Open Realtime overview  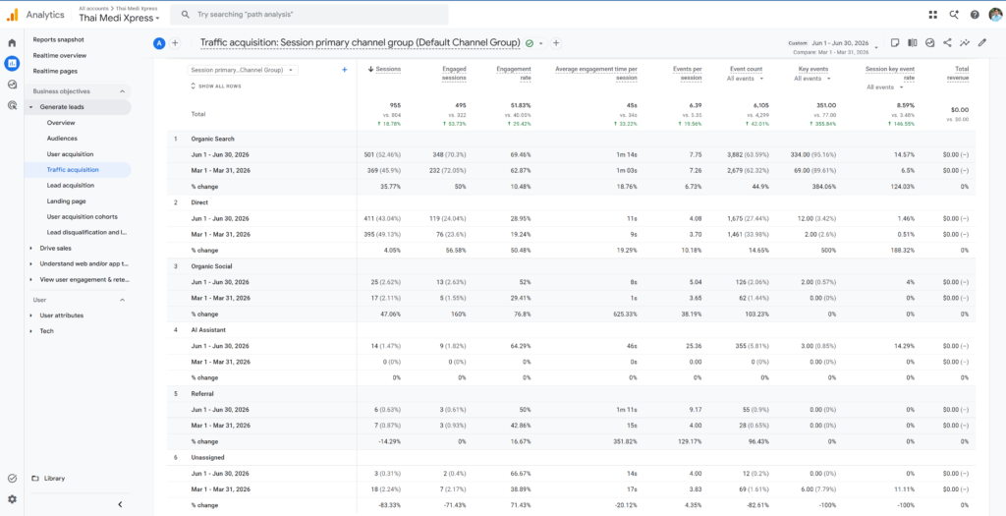(x=60, y=55)
